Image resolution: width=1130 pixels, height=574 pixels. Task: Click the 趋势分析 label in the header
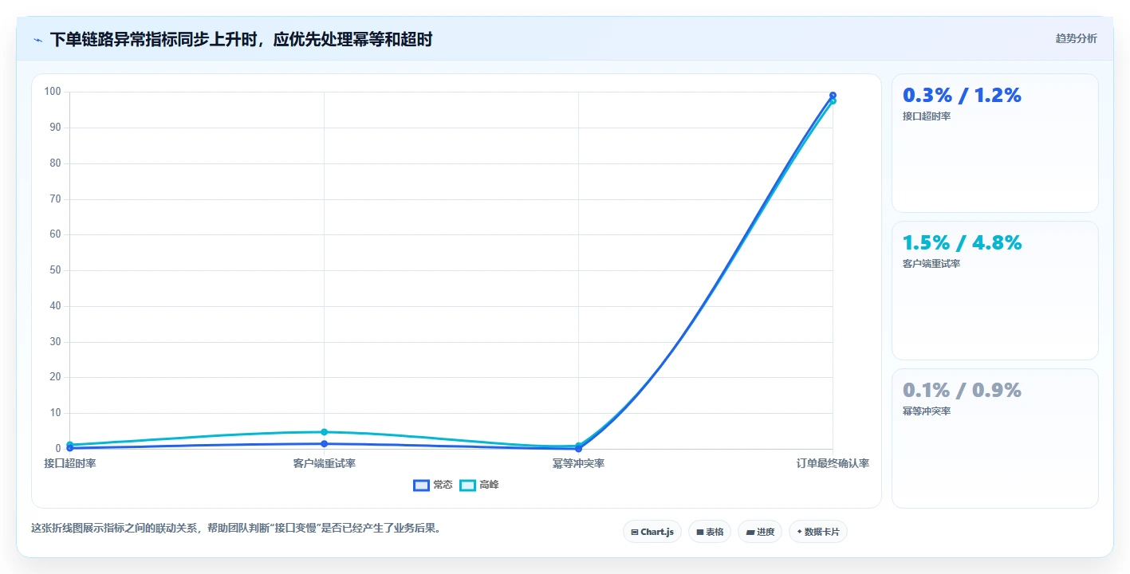click(x=1076, y=38)
